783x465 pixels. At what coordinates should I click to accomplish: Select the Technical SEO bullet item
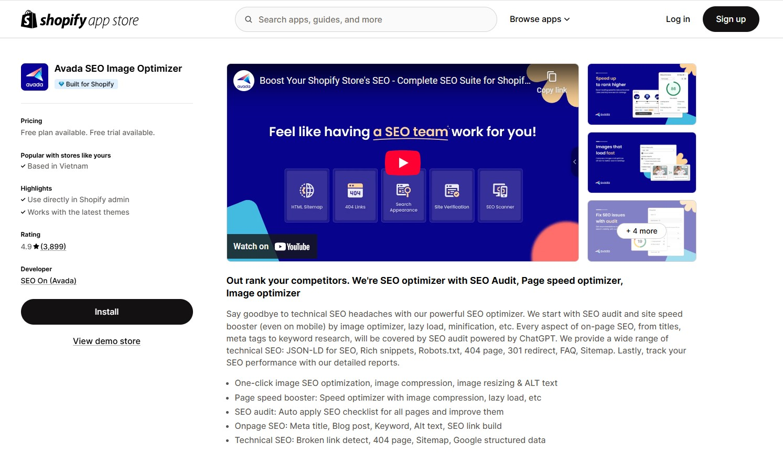(390, 440)
